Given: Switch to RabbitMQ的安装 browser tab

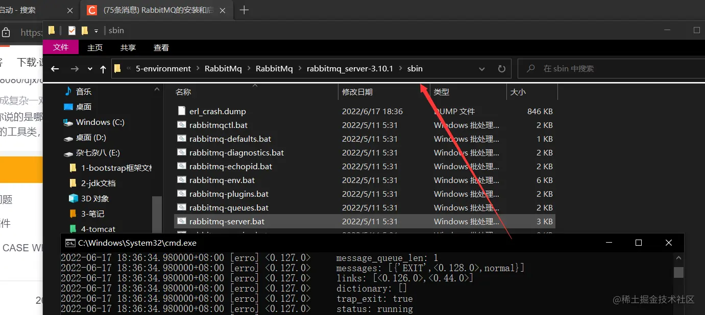Looking at the screenshot, I should pyautogui.click(x=156, y=10).
